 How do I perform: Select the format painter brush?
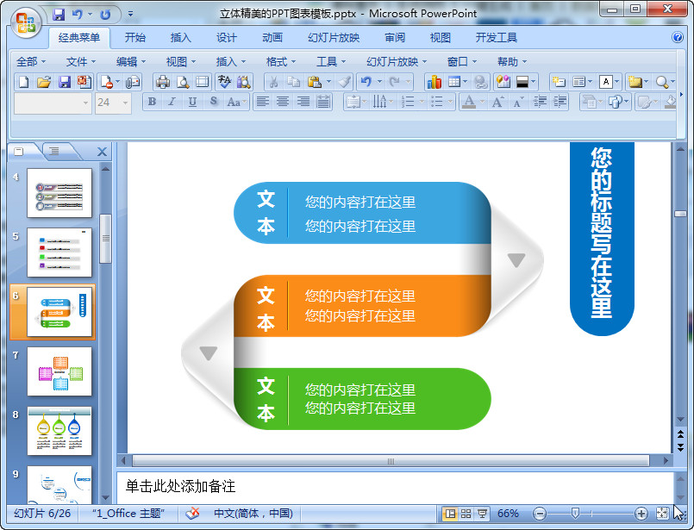coord(344,82)
